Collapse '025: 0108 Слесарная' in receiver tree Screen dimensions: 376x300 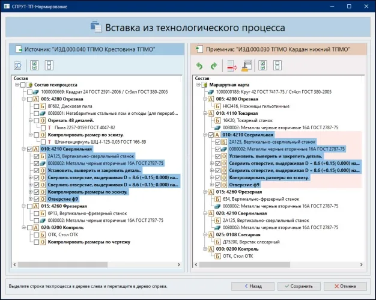(203, 236)
